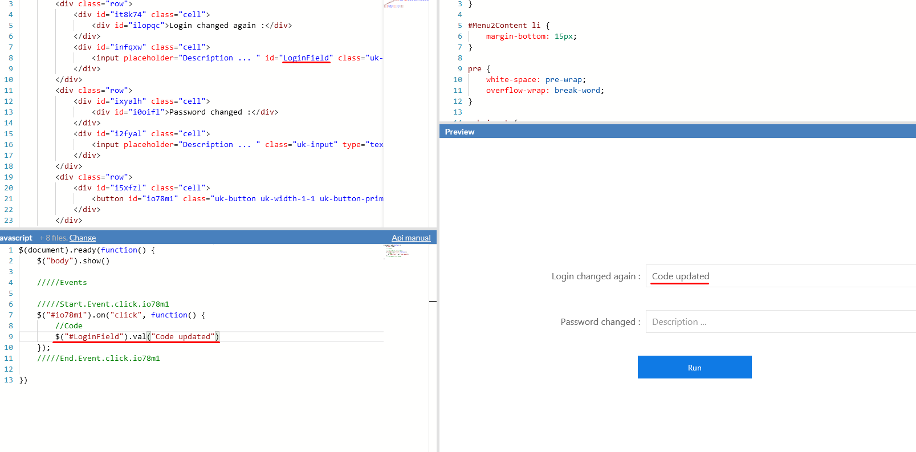This screenshot has height=452, width=916.
Task: Click line number 7 in Javascript editor
Action: click(10, 315)
